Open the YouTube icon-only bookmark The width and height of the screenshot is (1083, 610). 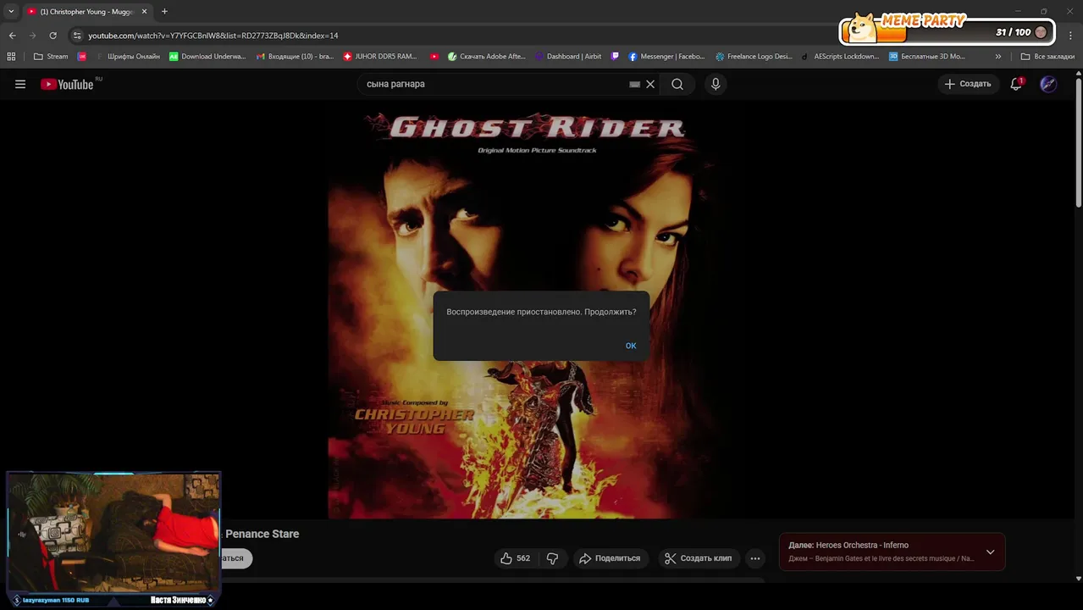pyautogui.click(x=434, y=57)
